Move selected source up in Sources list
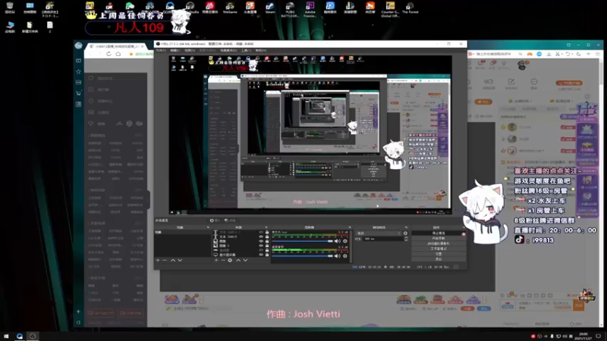This screenshot has height=341, width=607. click(x=238, y=260)
